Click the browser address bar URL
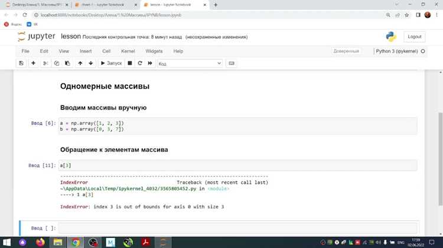Viewport: 443px width, 248px height. tap(111, 15)
